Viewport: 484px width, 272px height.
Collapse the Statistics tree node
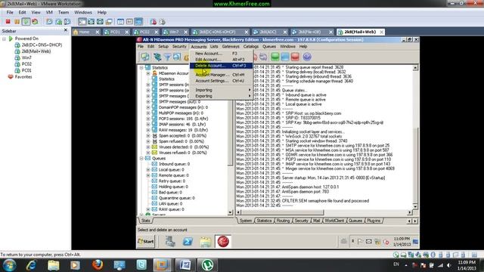141,67
